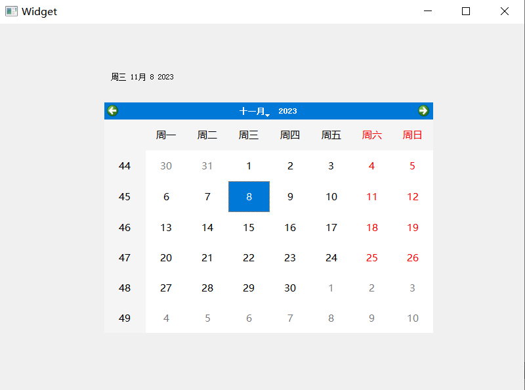525x390 pixels.
Task: Select red Sunday November 5
Action: tap(413, 166)
